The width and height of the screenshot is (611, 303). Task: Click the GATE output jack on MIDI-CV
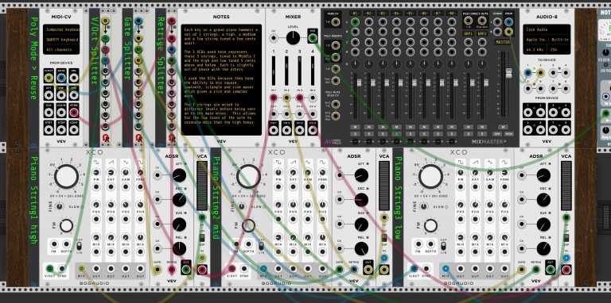61,78
